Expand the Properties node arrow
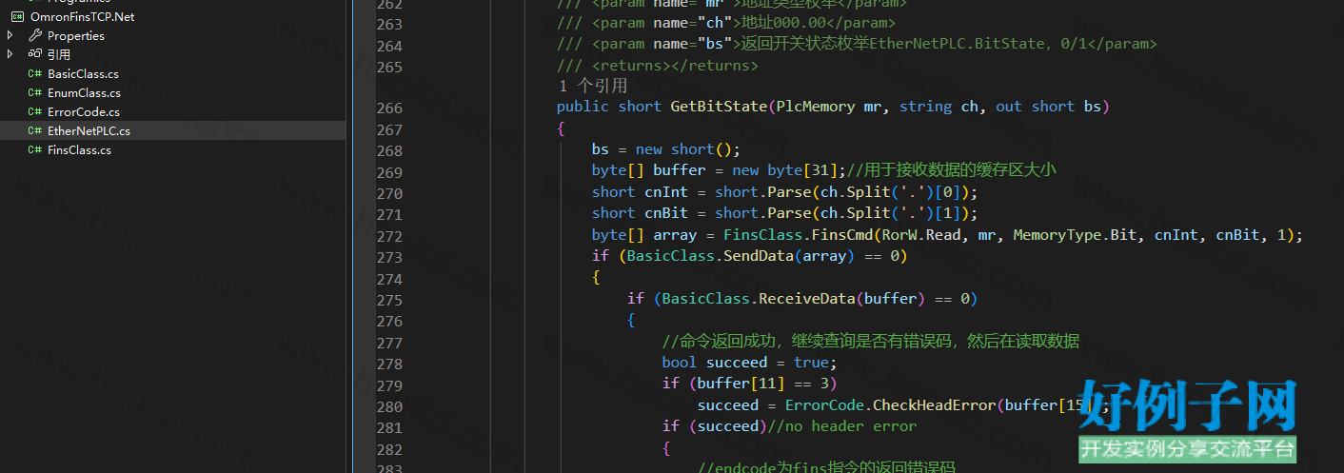This screenshot has height=473, width=1344. tap(10, 35)
